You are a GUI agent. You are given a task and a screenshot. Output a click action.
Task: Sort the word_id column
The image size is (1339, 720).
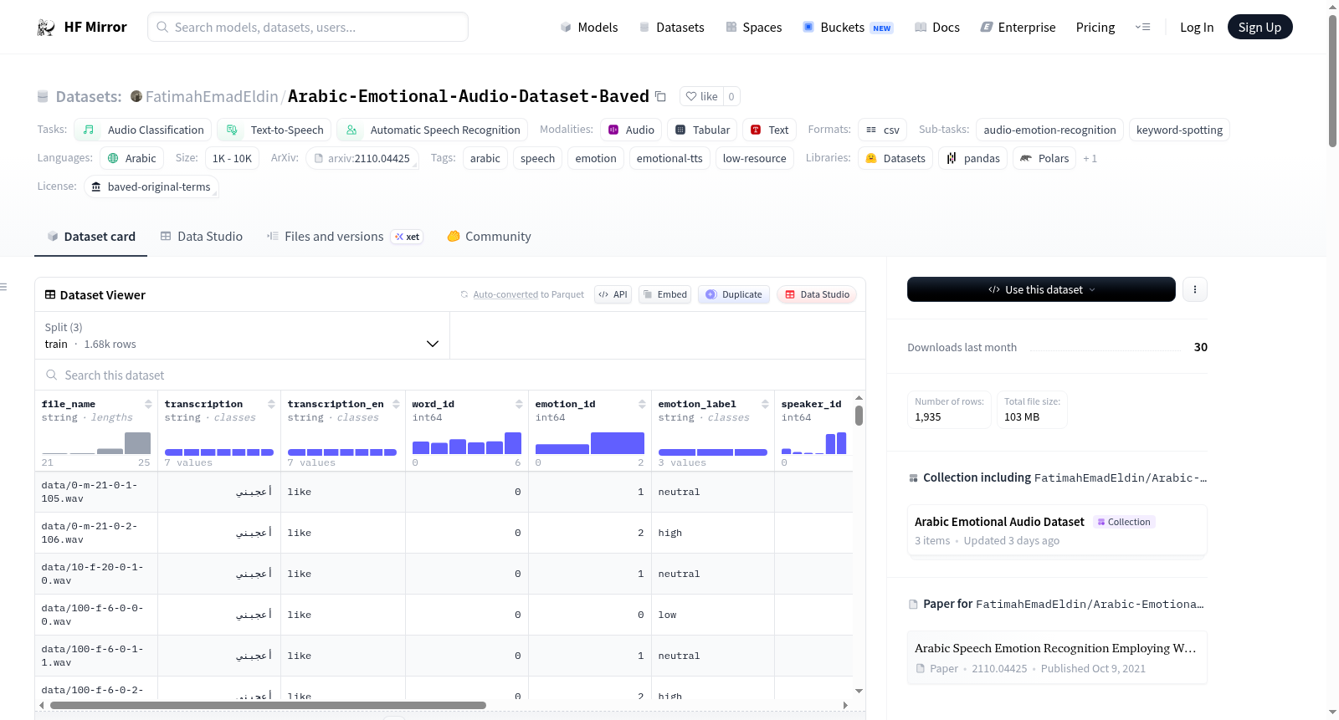[519, 404]
